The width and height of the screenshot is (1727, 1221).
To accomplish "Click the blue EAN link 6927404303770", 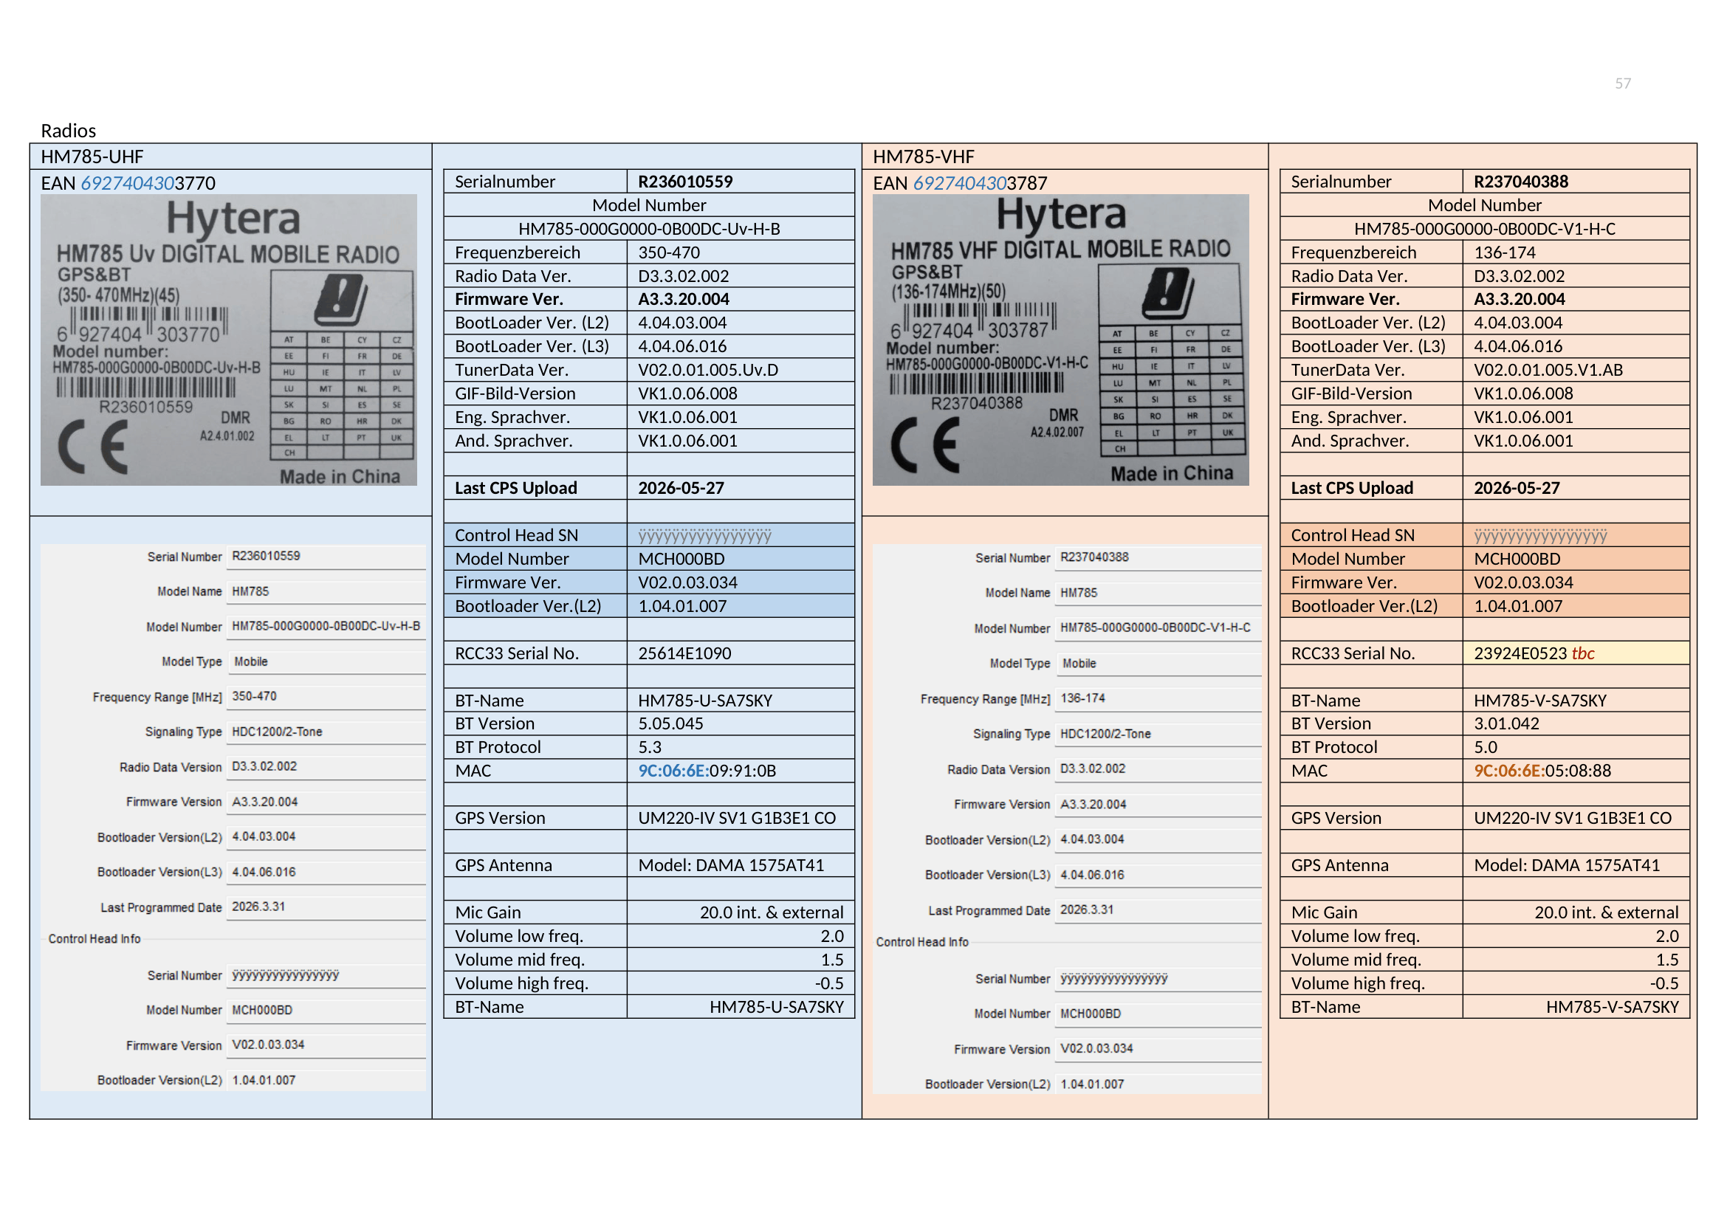I will [x=128, y=182].
